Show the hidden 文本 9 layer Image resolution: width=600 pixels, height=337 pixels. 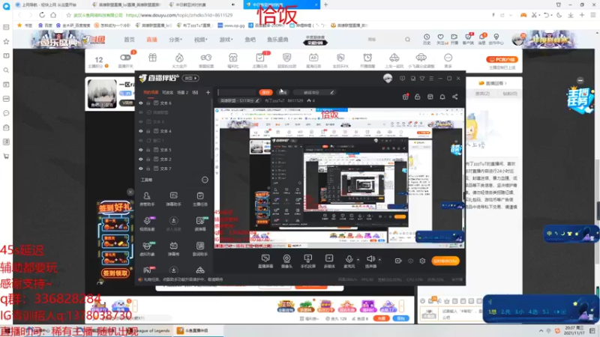pos(141,122)
